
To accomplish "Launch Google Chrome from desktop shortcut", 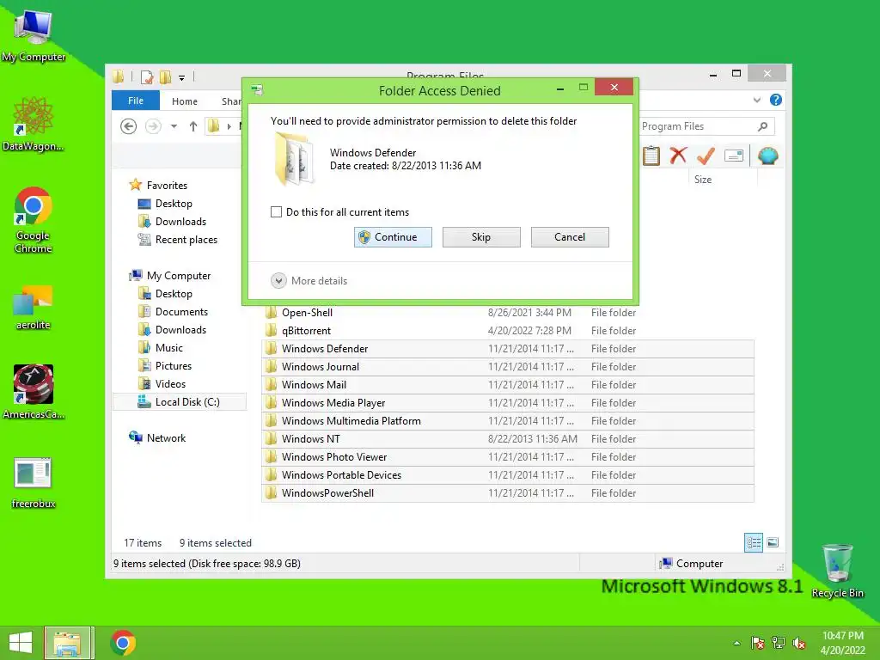I will (34, 220).
